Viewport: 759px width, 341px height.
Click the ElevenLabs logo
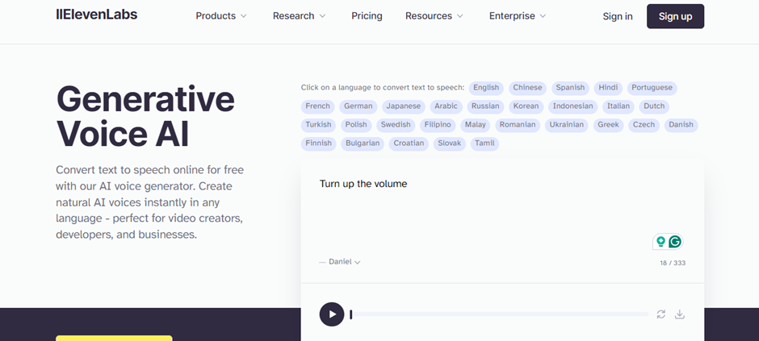click(96, 15)
